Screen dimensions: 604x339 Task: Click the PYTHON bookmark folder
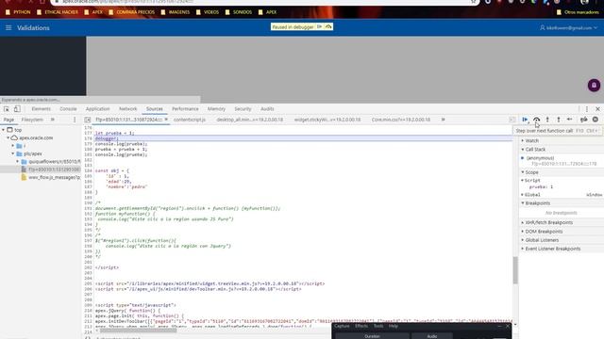pyautogui.click(x=18, y=12)
